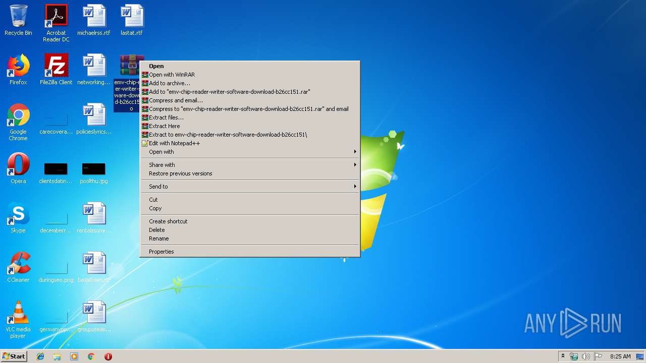Choose Add to archive...
This screenshot has height=363, width=646.
coord(250,83)
